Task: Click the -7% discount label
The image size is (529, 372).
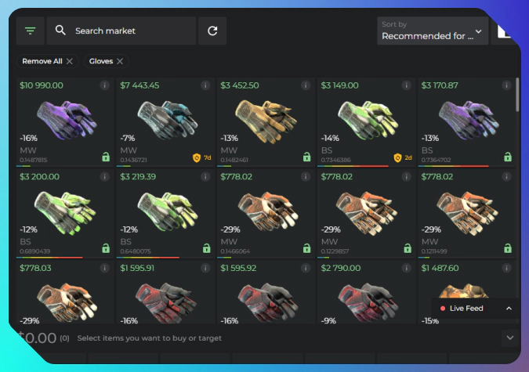Action: click(128, 138)
